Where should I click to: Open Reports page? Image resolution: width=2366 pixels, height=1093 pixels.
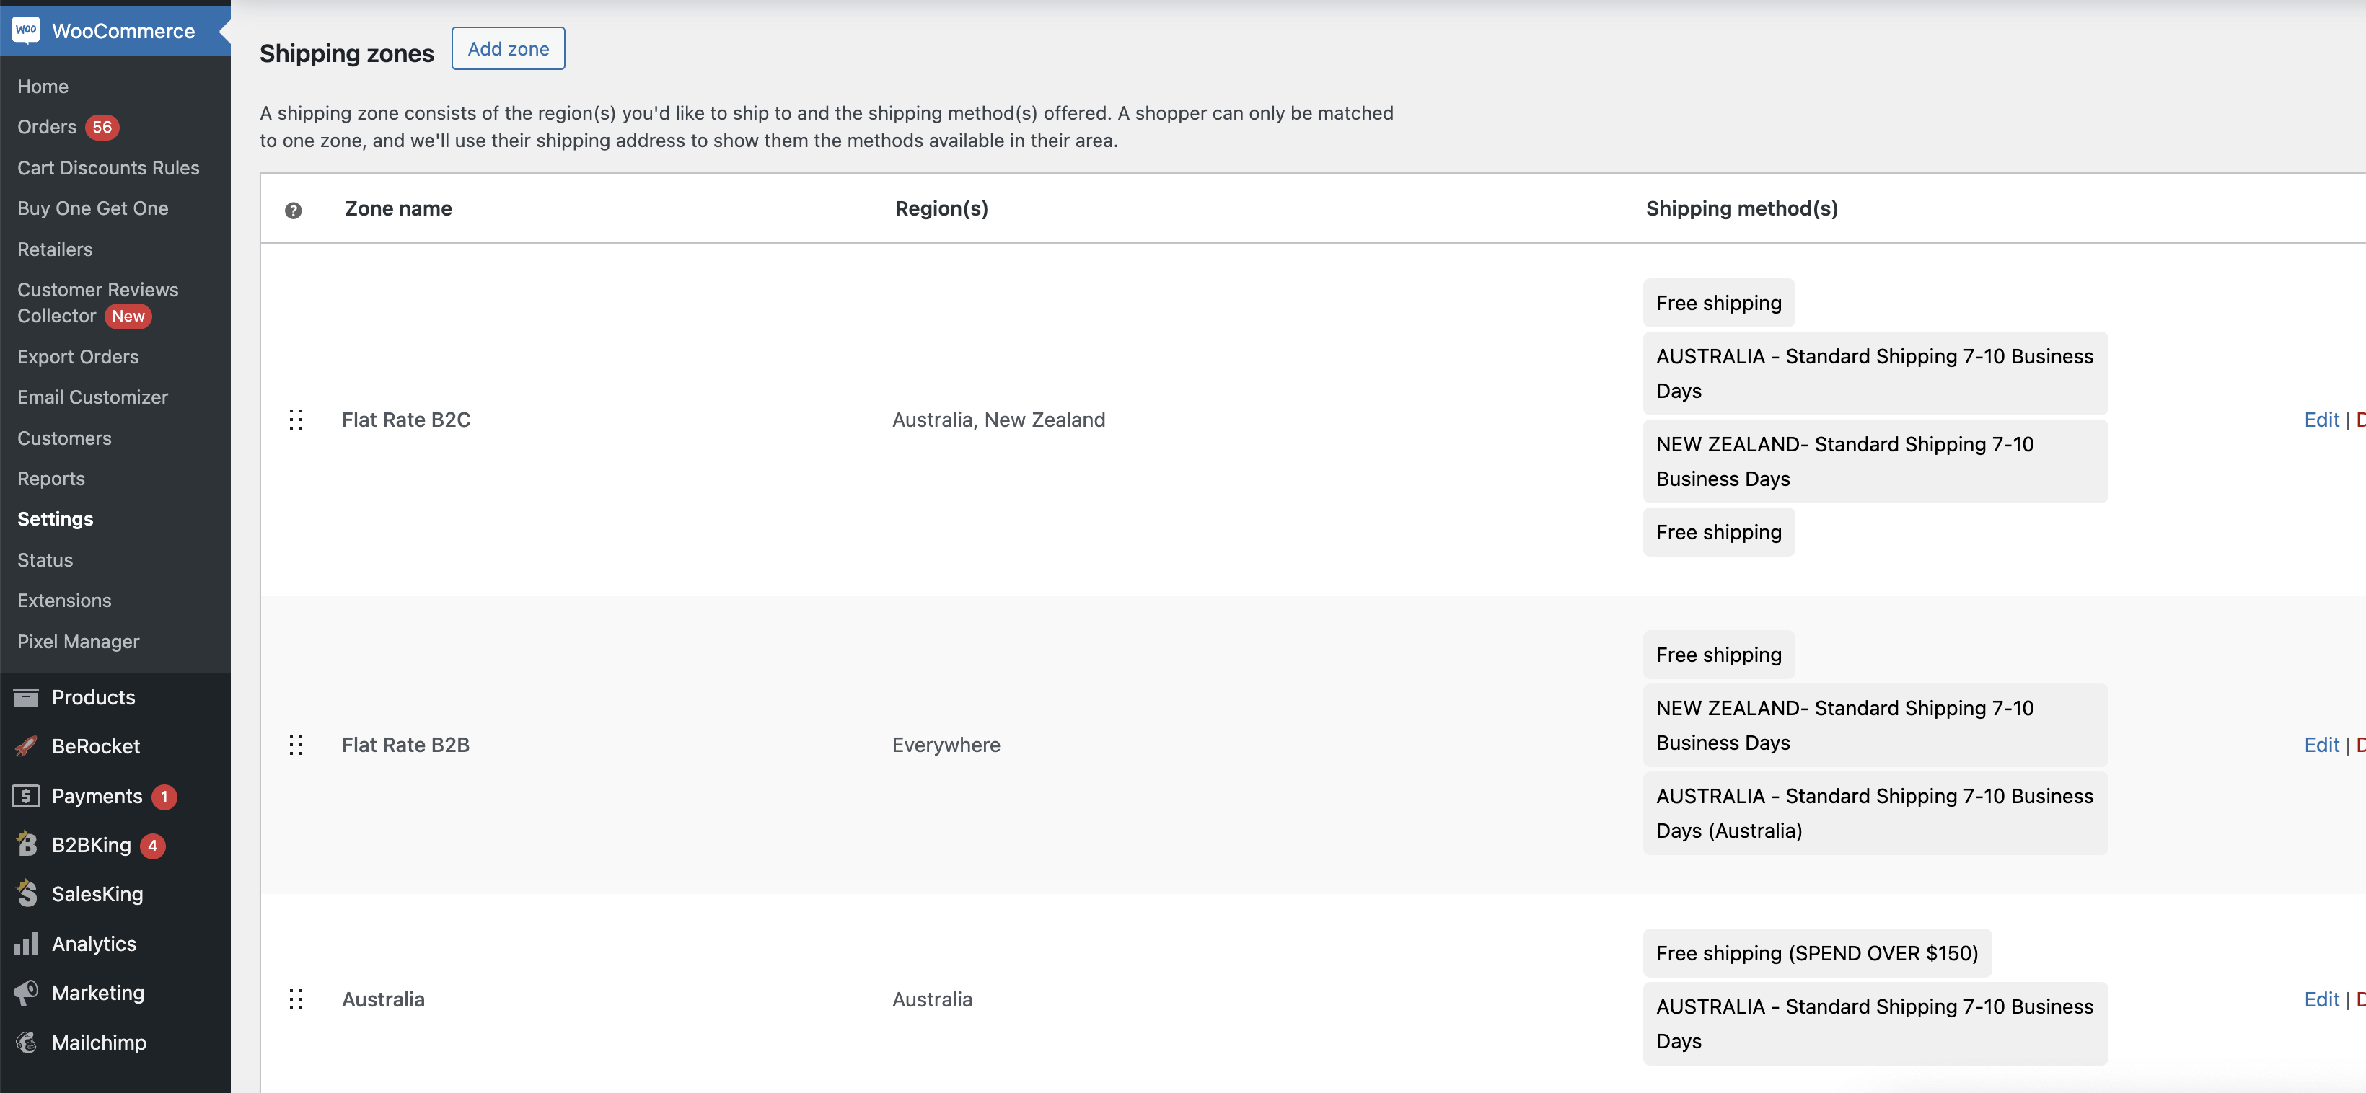coord(51,478)
